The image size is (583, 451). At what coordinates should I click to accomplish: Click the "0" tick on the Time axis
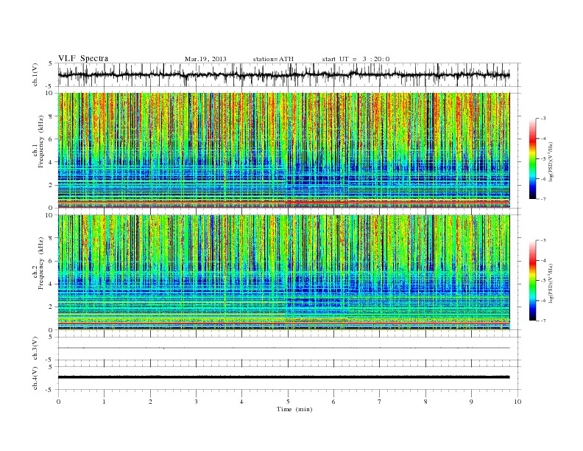58,402
